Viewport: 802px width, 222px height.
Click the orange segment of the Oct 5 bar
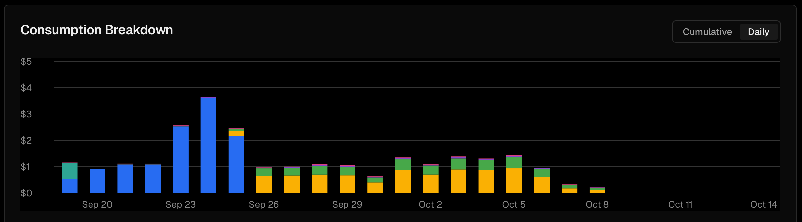514,180
